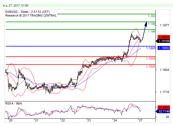173x125 pixels.
Task: Click the 1.1804 price axis value
Action: pyautogui.click(x=164, y=70)
